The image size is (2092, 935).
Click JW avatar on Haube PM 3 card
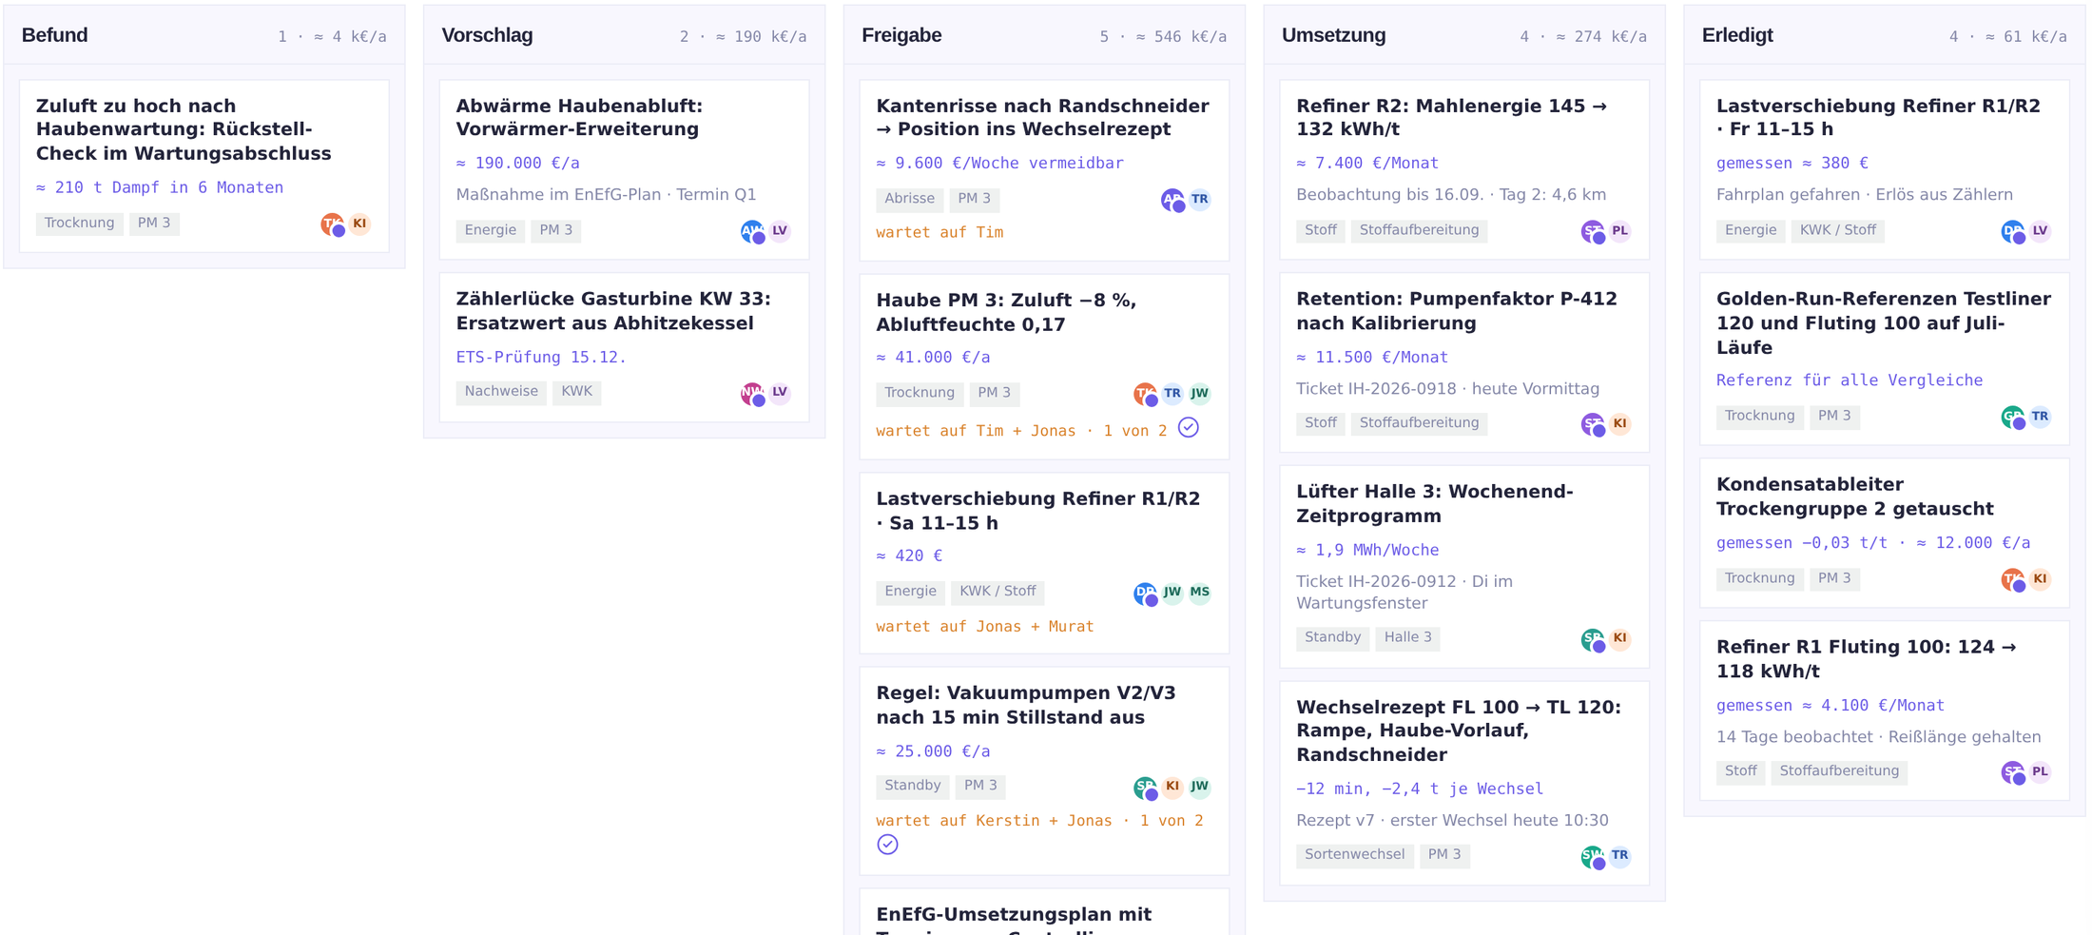point(1200,394)
